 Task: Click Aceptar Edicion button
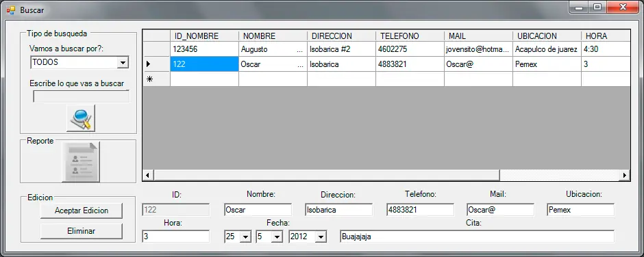(82, 211)
